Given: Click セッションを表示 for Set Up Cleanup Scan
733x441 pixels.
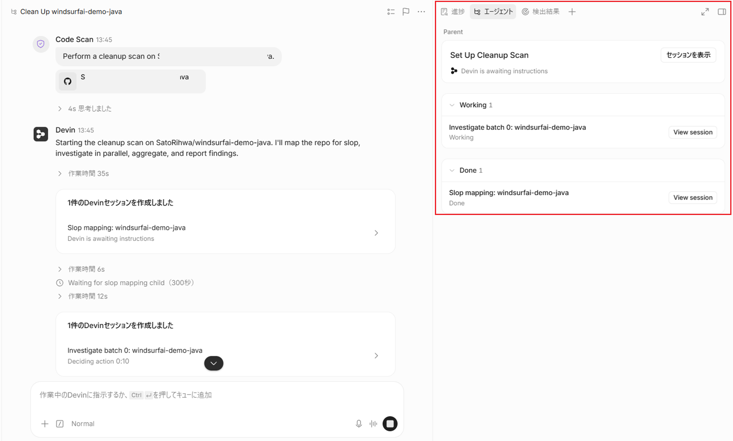Looking at the screenshot, I should pyautogui.click(x=688, y=55).
